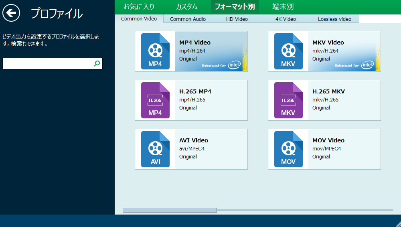
Task: Pick the MOV Video profile title
Action: pyautogui.click(x=328, y=140)
